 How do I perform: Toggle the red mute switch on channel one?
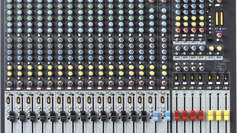pos(8,89)
